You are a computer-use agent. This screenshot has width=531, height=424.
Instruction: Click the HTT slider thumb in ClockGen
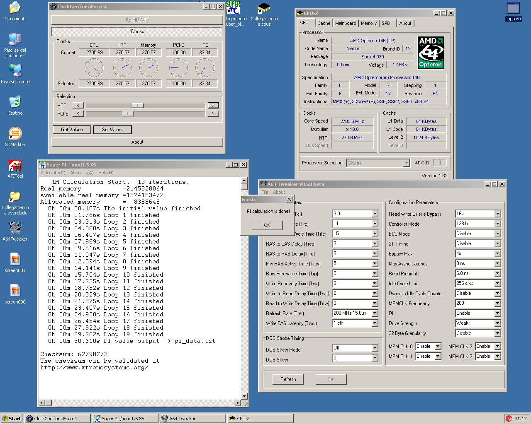[x=137, y=106]
